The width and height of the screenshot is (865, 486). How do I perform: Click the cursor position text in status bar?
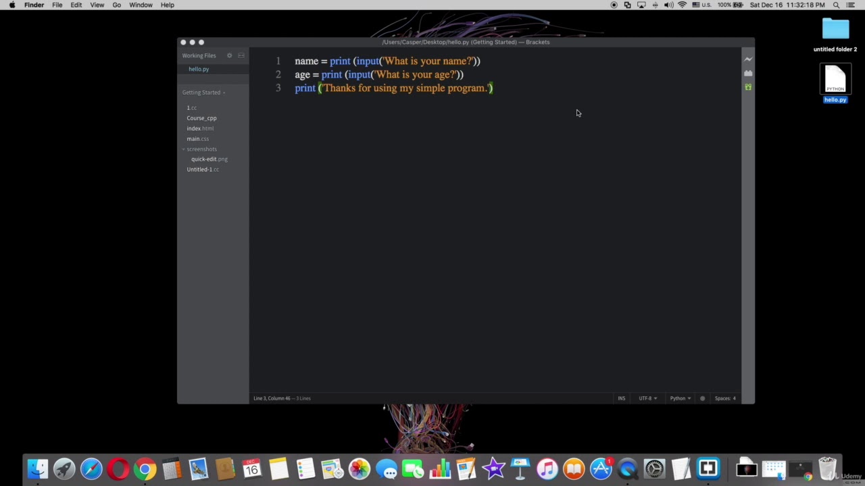[x=272, y=398]
